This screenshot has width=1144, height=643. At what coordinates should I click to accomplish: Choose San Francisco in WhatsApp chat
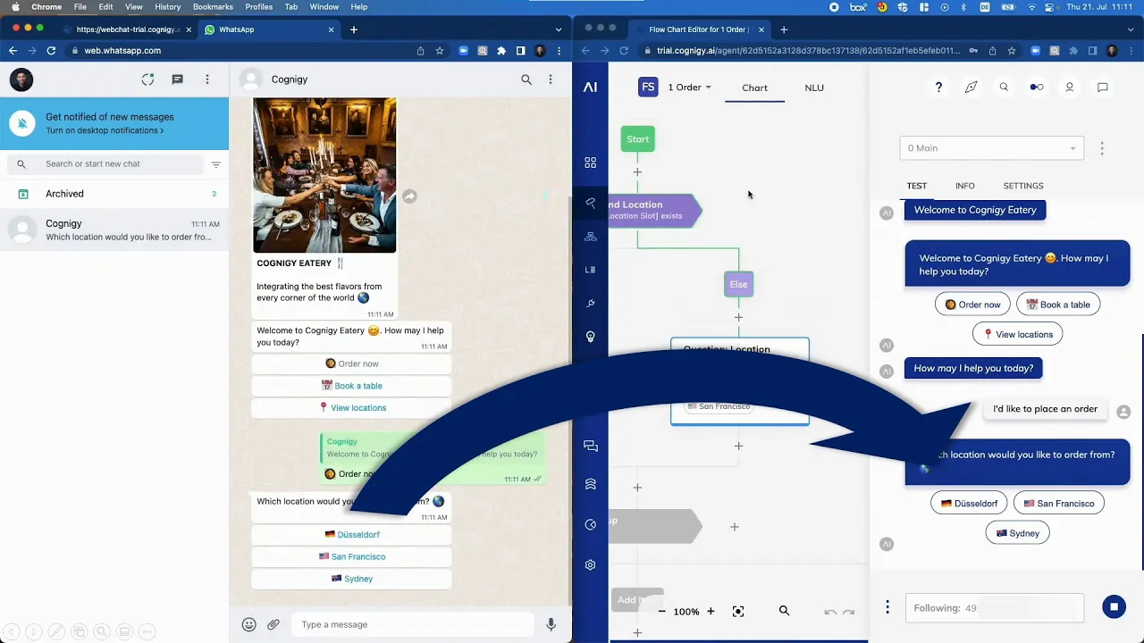click(x=351, y=556)
